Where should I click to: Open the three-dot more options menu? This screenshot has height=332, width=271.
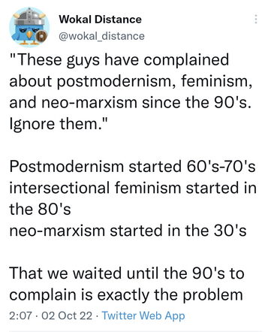coord(256,19)
